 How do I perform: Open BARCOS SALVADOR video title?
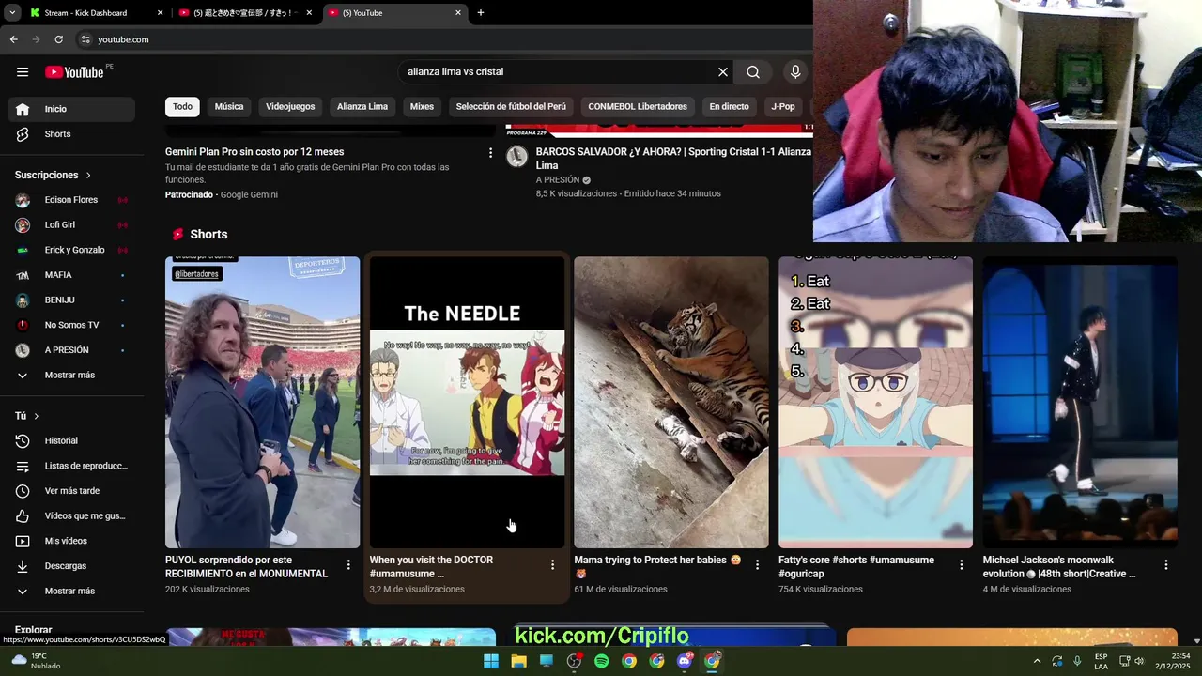click(673, 159)
